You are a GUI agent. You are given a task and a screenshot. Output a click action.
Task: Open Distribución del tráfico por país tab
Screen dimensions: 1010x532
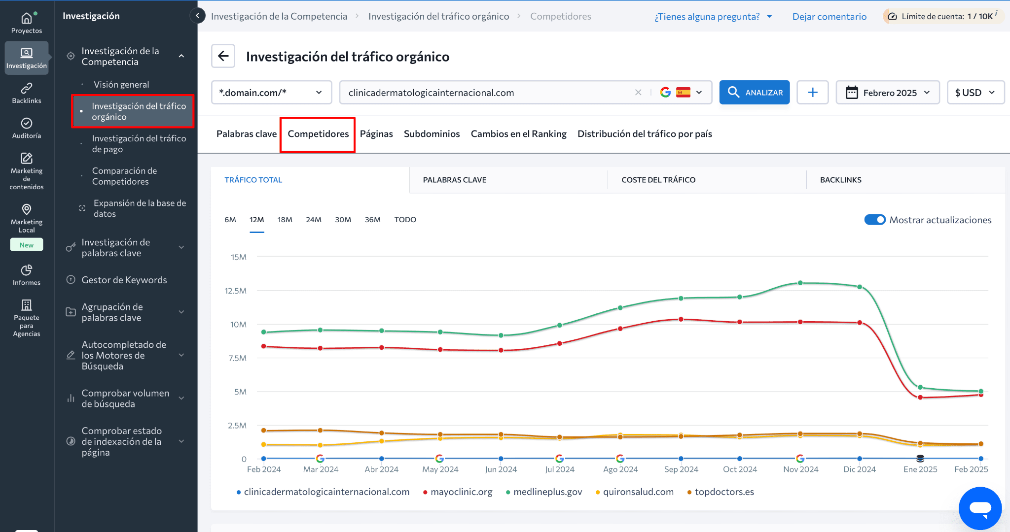(x=645, y=134)
